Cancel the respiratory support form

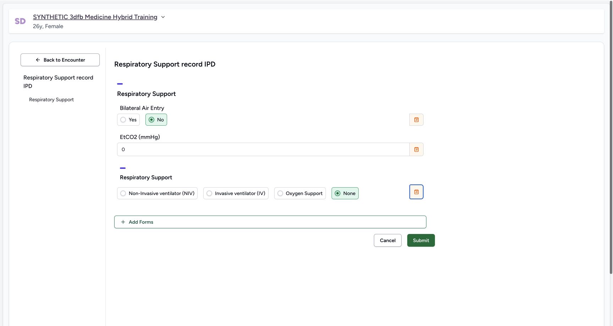(387, 240)
